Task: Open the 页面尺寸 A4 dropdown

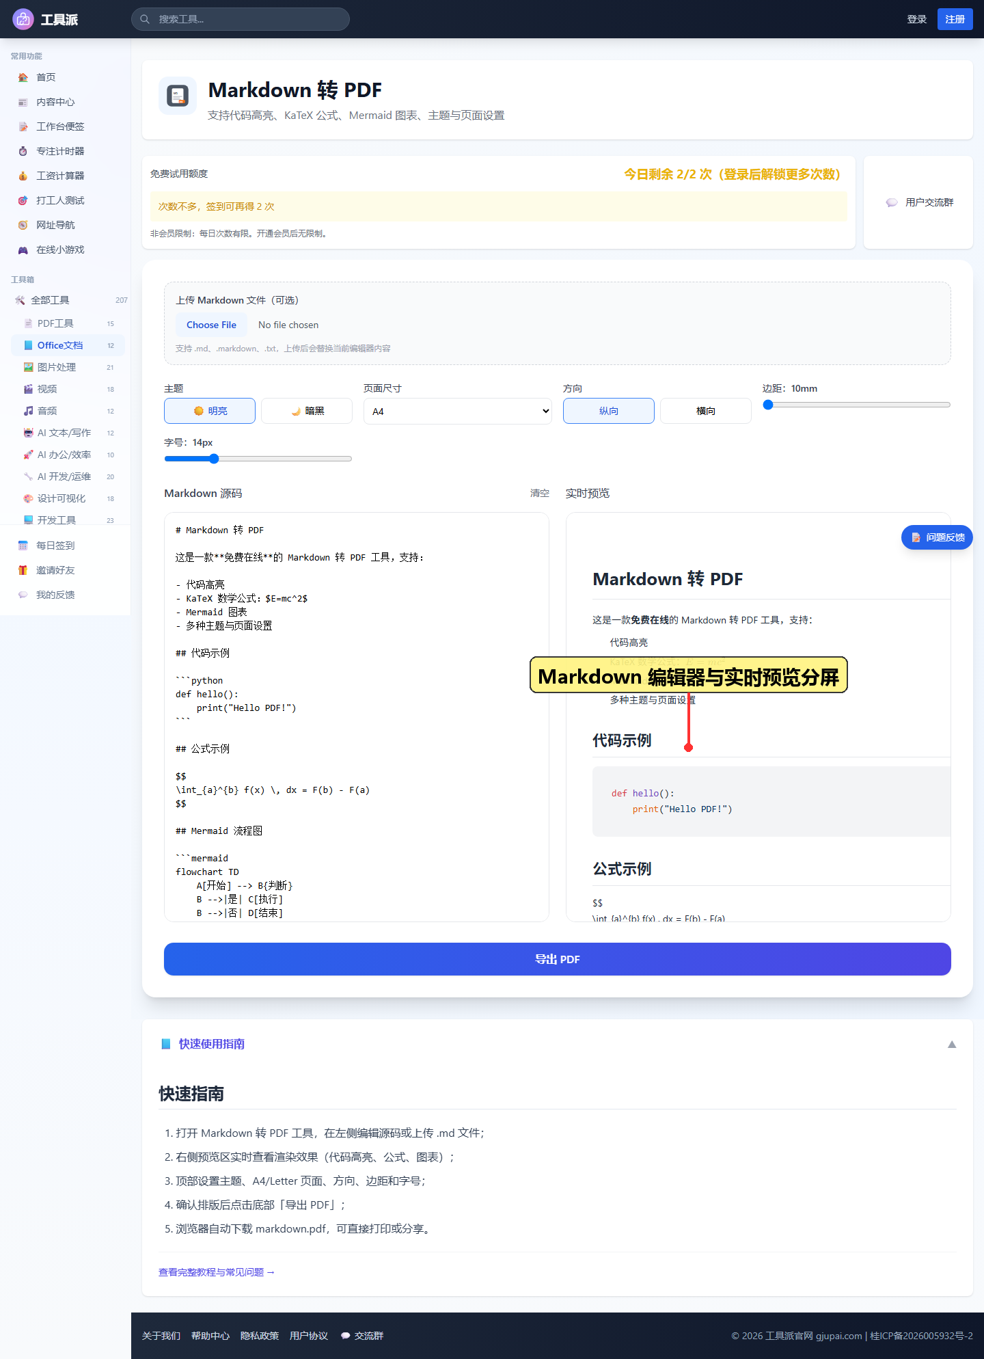Action: point(458,411)
